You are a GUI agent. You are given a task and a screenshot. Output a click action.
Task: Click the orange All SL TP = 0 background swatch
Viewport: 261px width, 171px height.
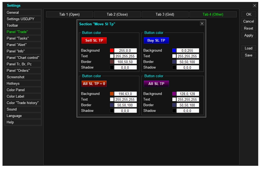click(x=112, y=94)
